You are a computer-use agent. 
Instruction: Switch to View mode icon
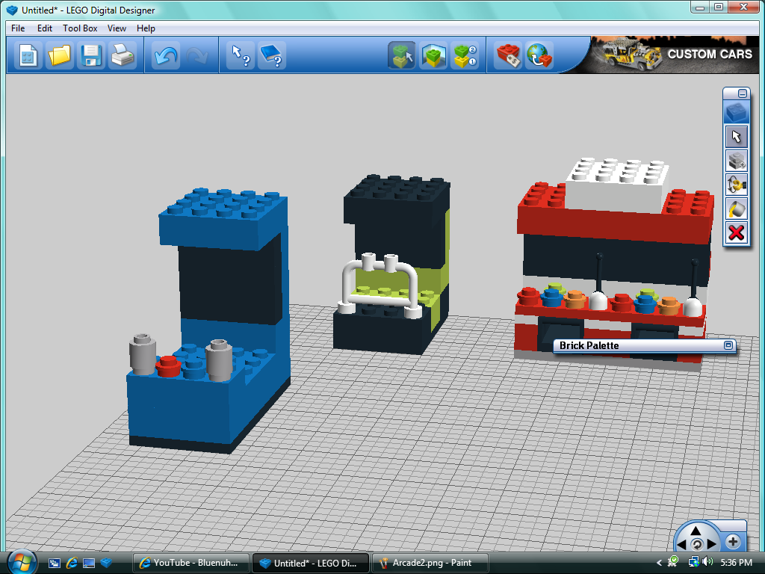point(433,55)
